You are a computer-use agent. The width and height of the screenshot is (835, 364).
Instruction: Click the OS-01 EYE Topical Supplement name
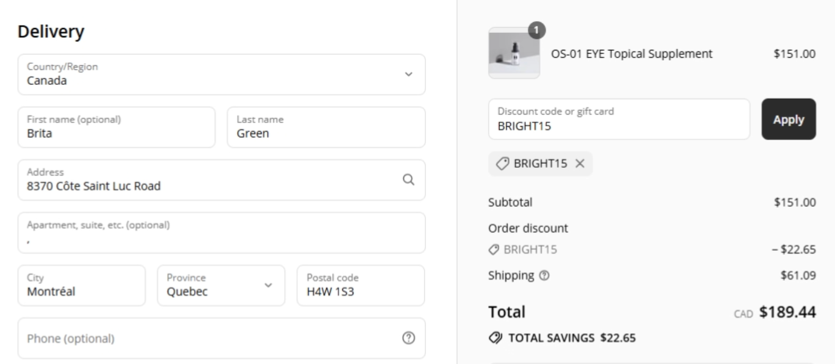pos(631,54)
